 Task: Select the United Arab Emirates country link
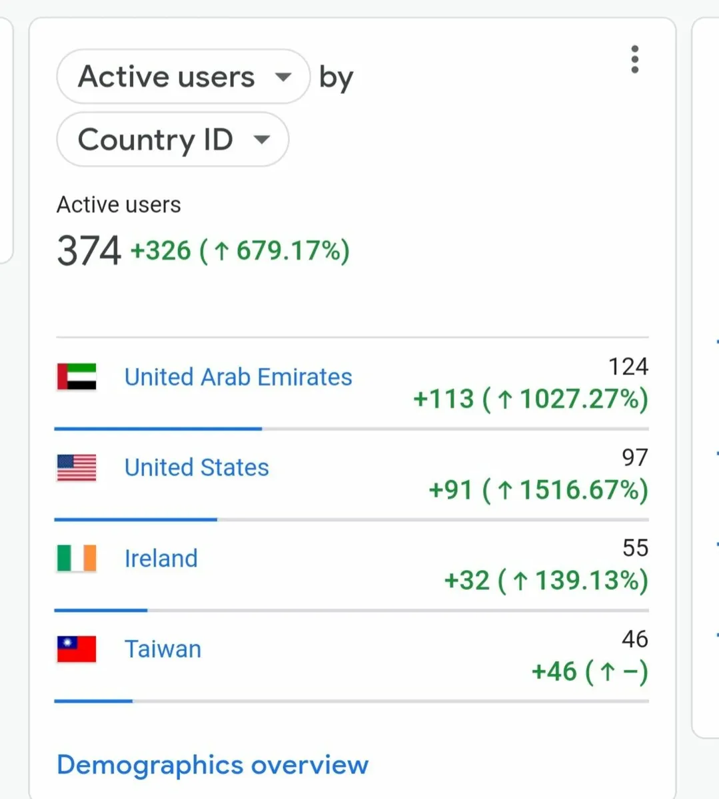[238, 378]
